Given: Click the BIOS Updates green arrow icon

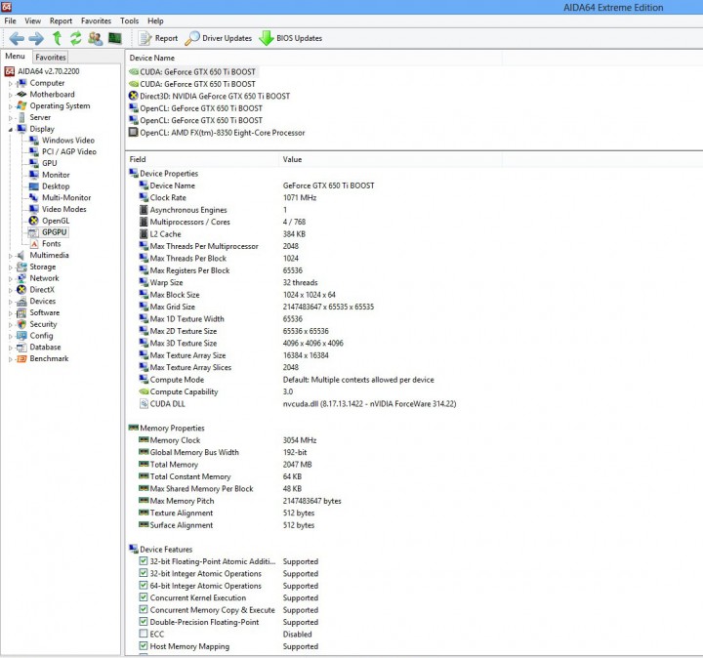Looking at the screenshot, I should point(267,38).
